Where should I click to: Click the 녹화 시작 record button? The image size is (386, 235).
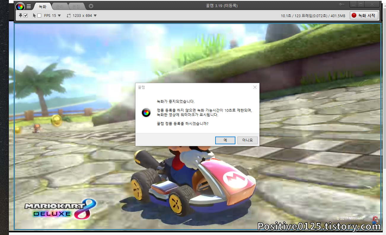point(364,15)
